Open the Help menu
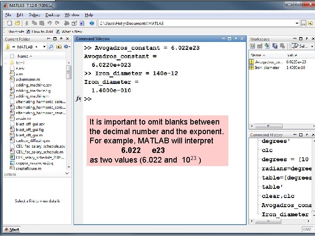The image size is (315, 236). pyautogui.click(x=89, y=15)
